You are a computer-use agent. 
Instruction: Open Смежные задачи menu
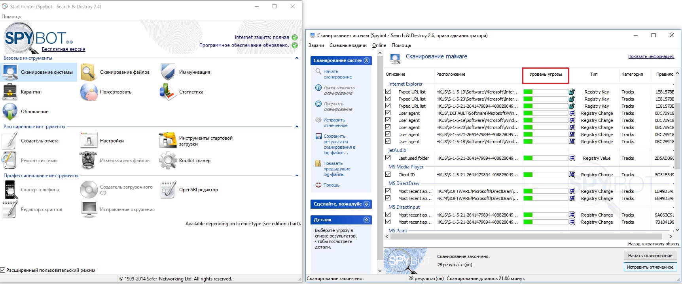(348, 45)
